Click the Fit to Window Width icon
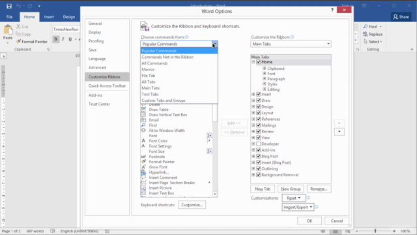The image size is (417, 235). click(143, 131)
